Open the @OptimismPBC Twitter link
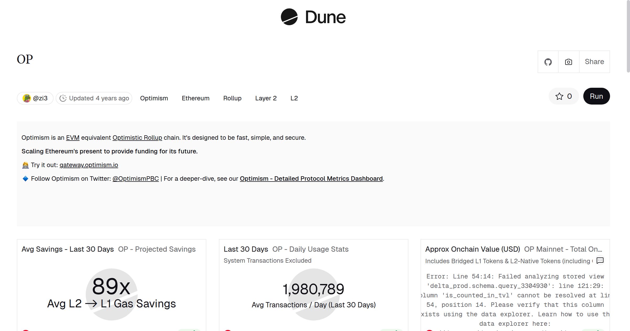Screen dimensions: 630x331 [135, 179]
